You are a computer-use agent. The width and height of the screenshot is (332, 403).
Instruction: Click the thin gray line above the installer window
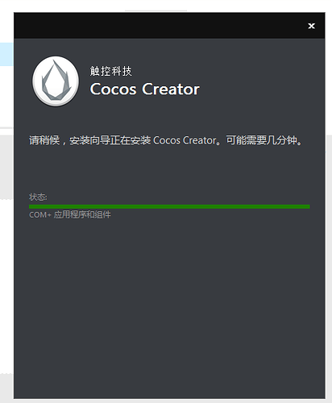click(x=156, y=10)
